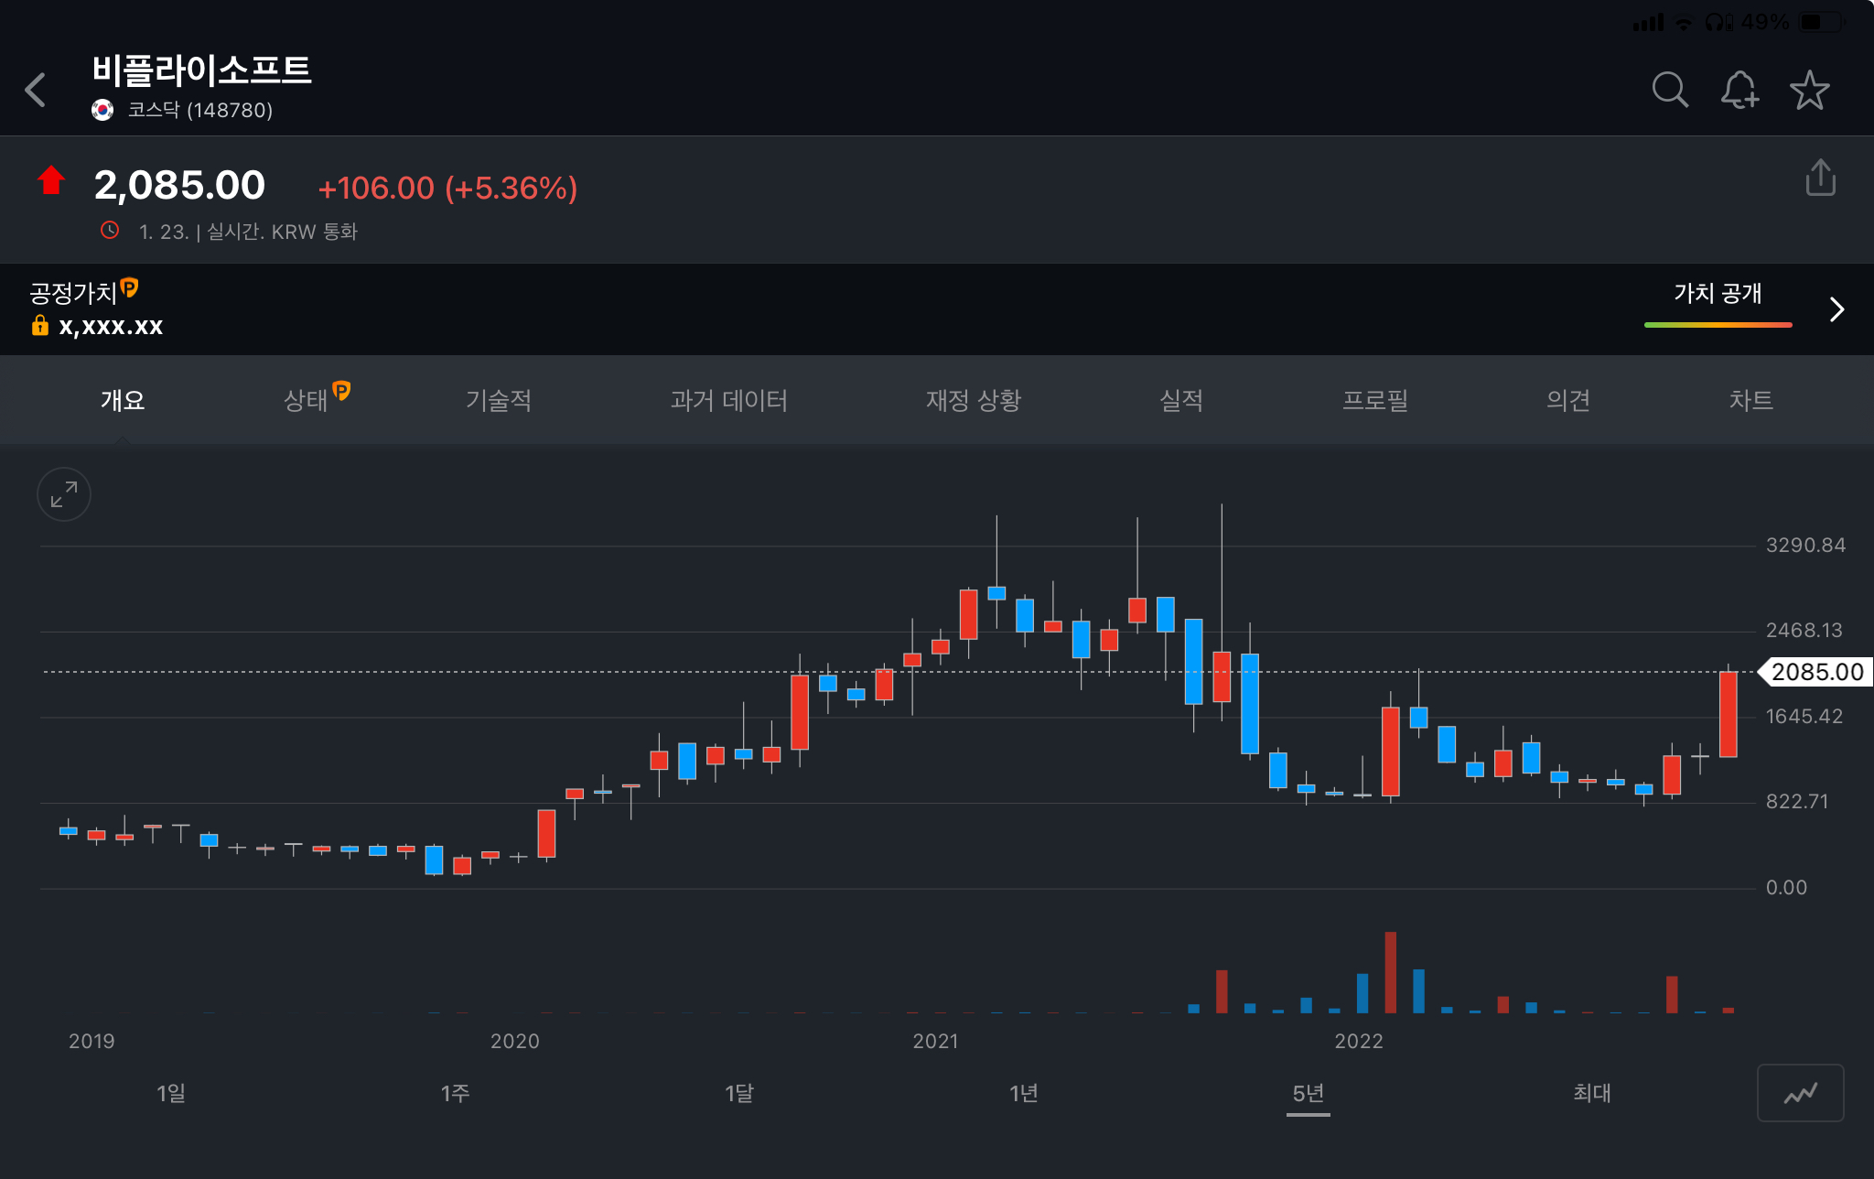Viewport: 1874px width, 1179px height.
Task: Tap the change +106.00 (+5.36%)
Action: [447, 188]
